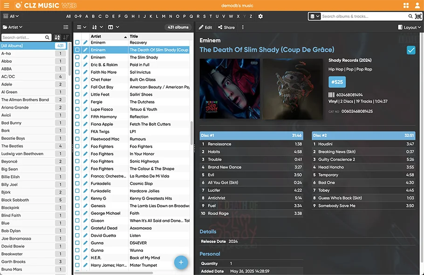The height and width of the screenshot is (275, 424).
Task: Edit the Kenny G Greatest Hits row
Action: tap(85, 198)
